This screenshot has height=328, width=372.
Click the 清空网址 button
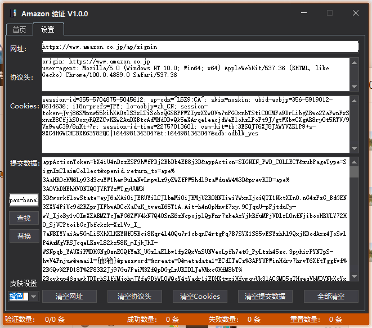(69, 296)
